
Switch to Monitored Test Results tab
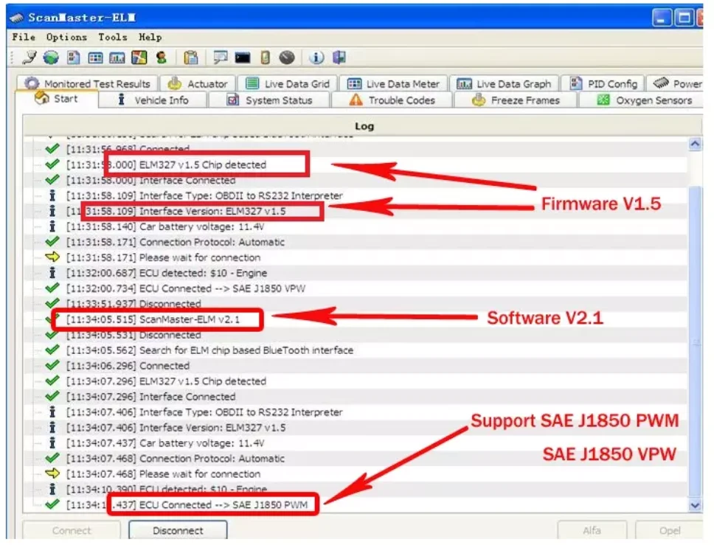[88, 83]
